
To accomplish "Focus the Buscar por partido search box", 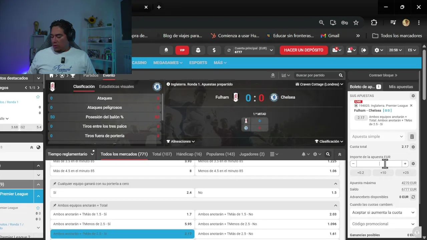I will (316, 75).
